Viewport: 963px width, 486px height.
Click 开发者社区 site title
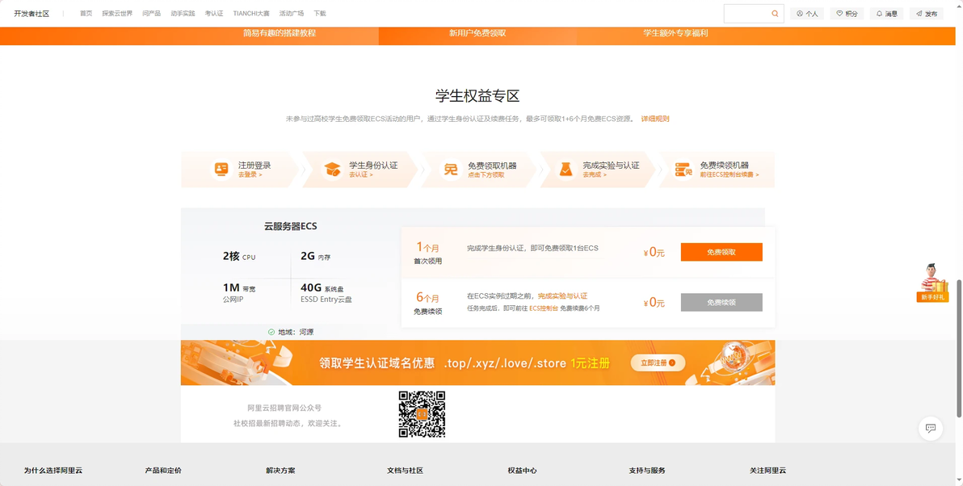[32, 14]
